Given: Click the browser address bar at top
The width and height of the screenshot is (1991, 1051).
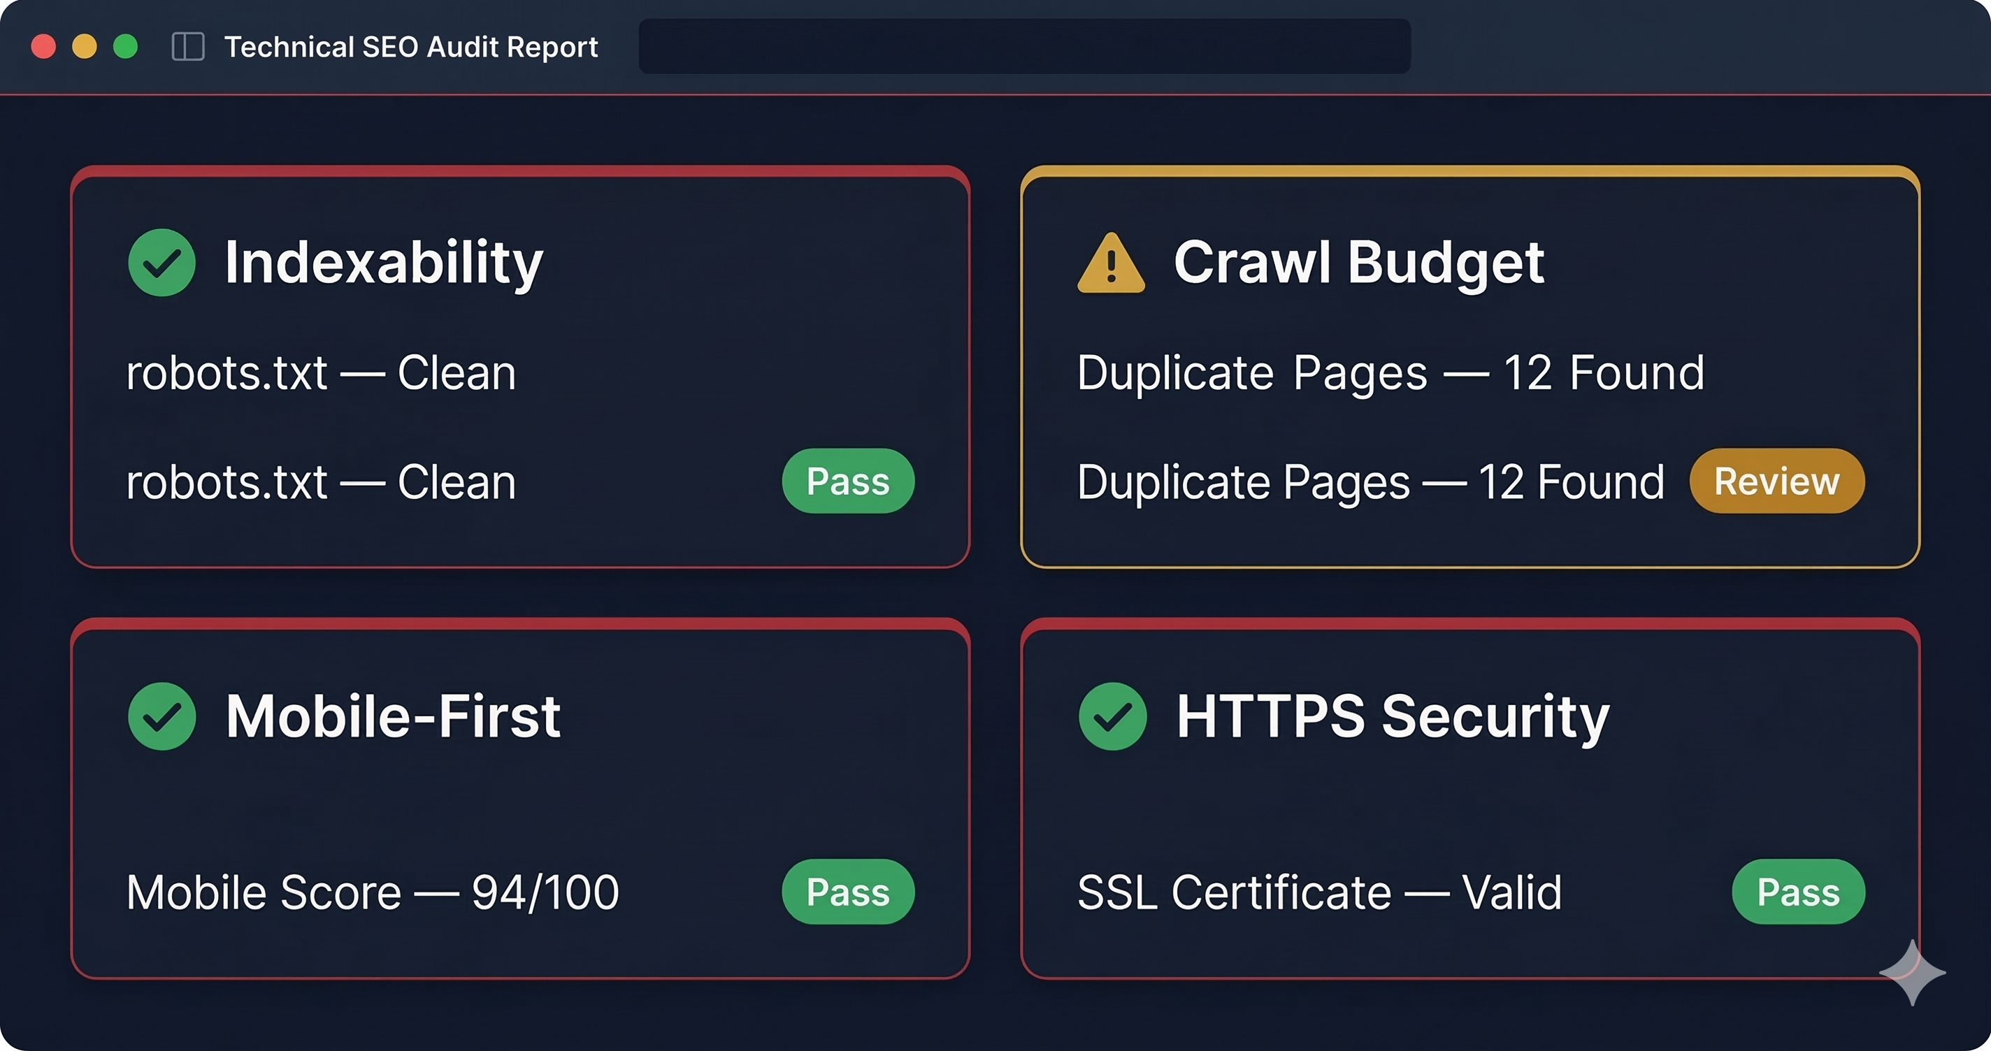Looking at the screenshot, I should [x=1024, y=46].
